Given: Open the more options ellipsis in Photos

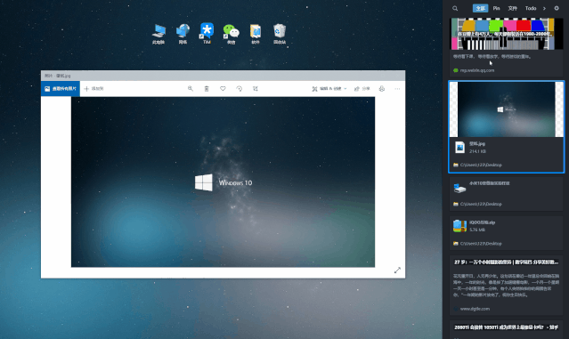Looking at the screenshot, I should [x=397, y=88].
